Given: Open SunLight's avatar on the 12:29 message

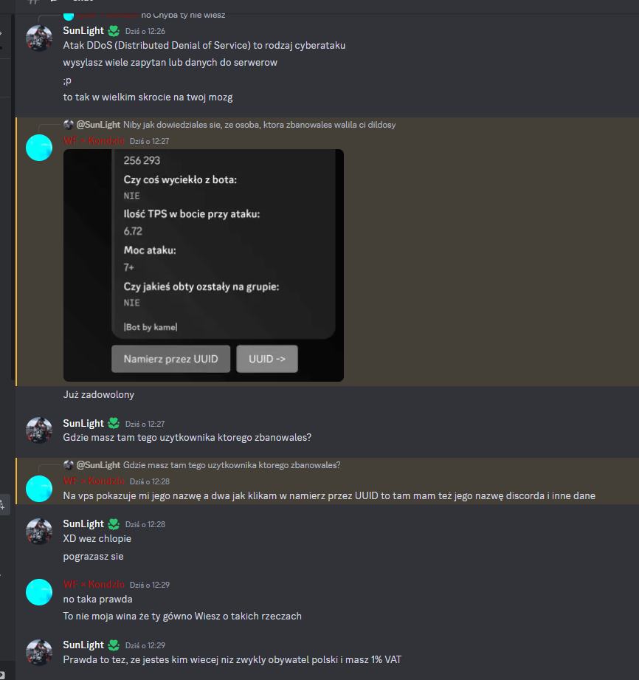Looking at the screenshot, I should tap(39, 652).
